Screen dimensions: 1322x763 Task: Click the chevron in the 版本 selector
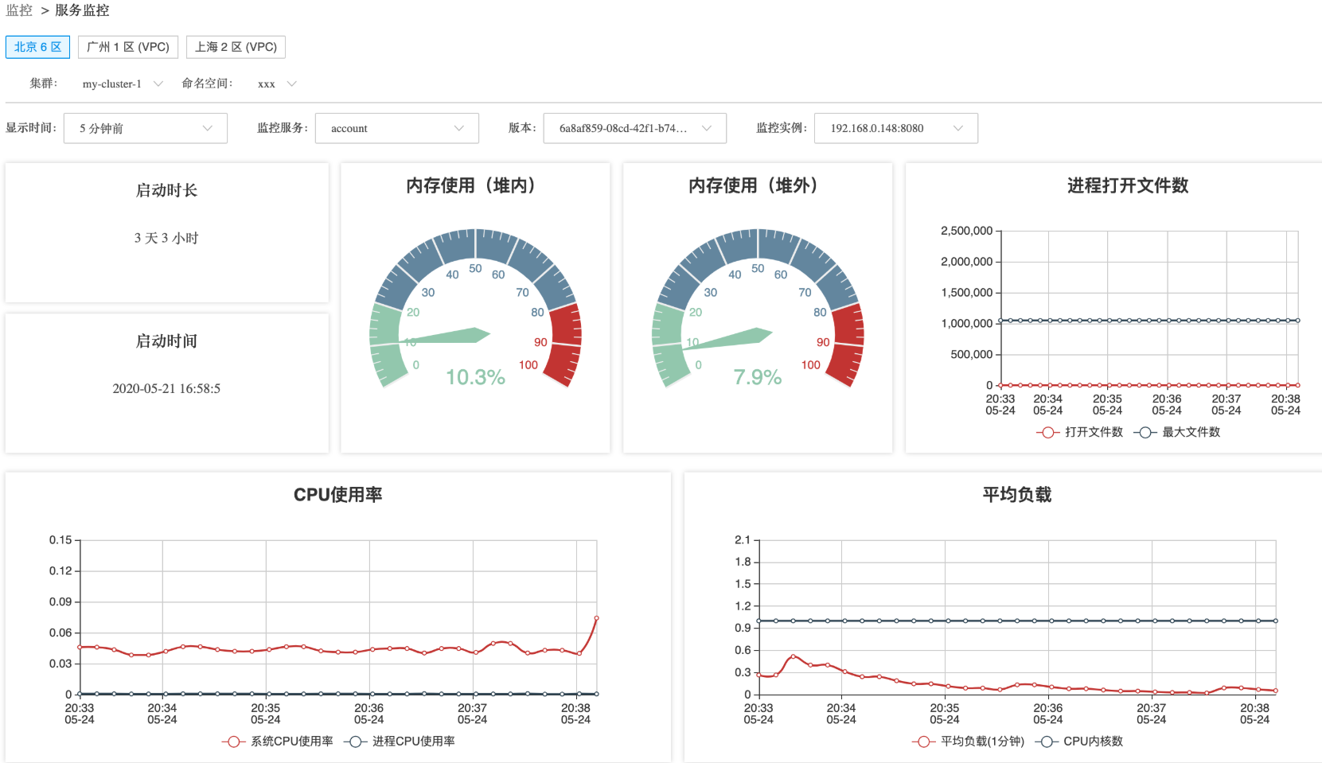click(707, 128)
